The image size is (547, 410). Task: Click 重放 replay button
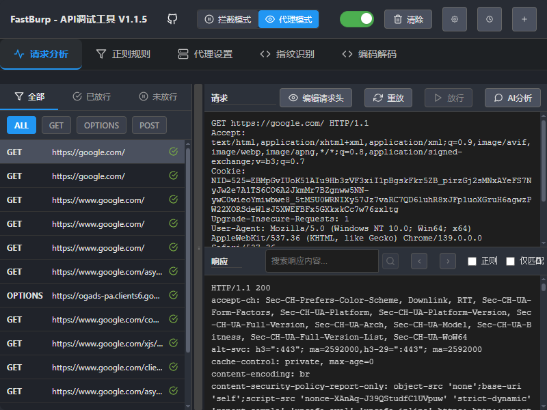pos(388,98)
